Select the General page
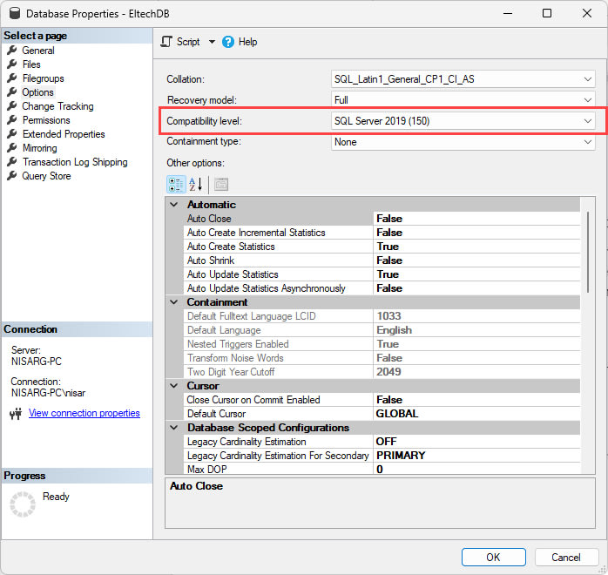 tap(38, 51)
